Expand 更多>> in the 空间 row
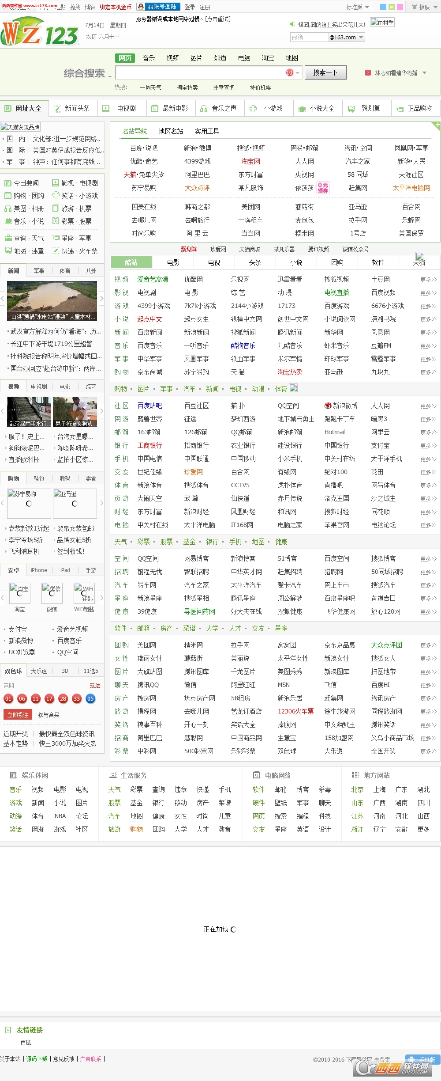Viewport: 441px width, 1081px height. coord(428,559)
